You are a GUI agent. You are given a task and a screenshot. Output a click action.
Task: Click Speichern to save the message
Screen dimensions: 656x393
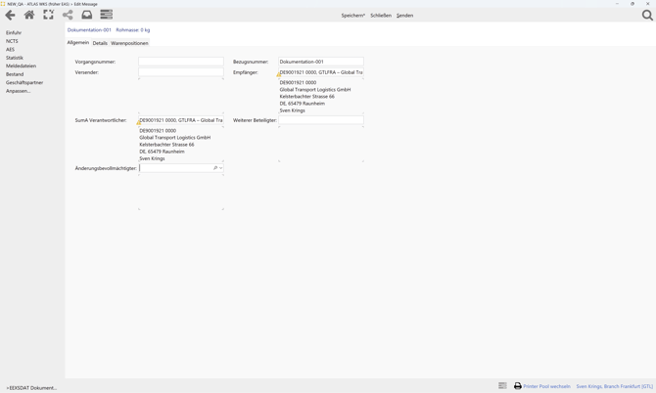pyautogui.click(x=352, y=16)
